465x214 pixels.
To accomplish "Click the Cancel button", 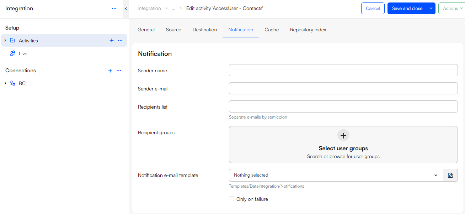I will [x=373, y=8].
